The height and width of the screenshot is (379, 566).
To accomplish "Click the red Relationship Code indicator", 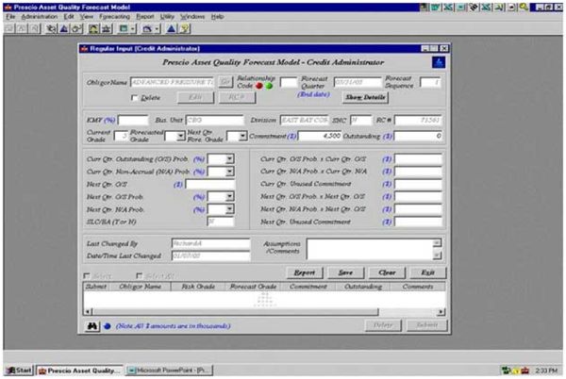I will (x=258, y=86).
